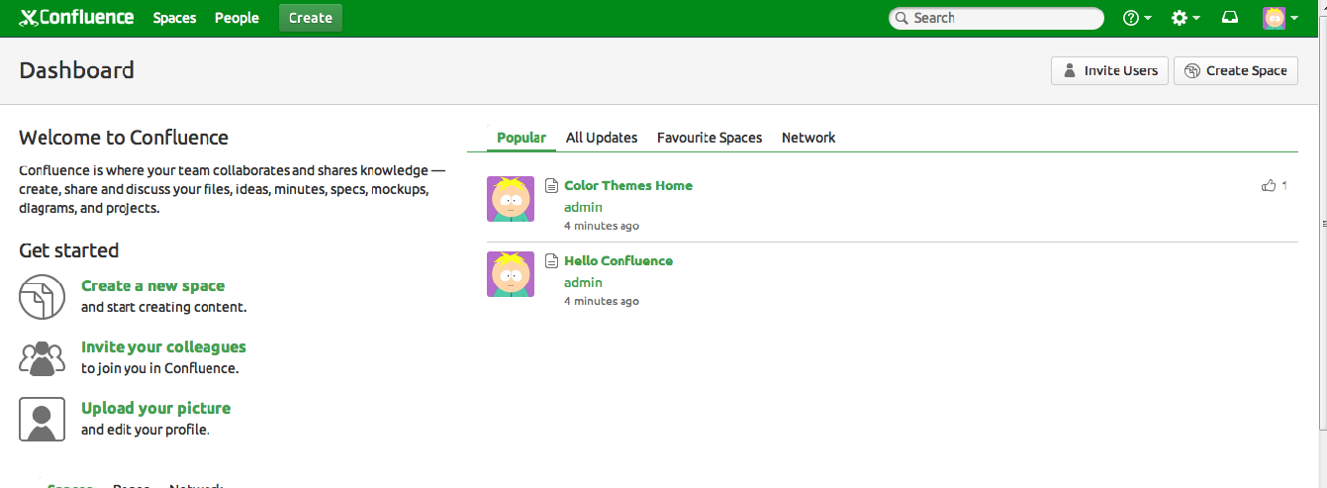The height and width of the screenshot is (488, 1327).
Task: Click the Get started heading
Action: click(x=68, y=250)
